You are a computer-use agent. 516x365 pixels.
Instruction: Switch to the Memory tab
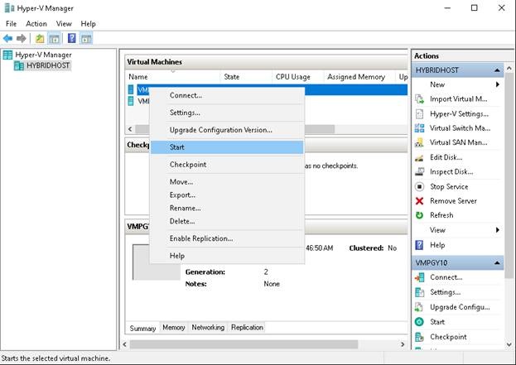[174, 328]
